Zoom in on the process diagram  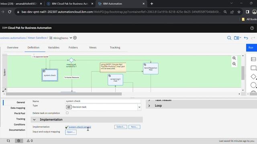click(x=234, y=58)
